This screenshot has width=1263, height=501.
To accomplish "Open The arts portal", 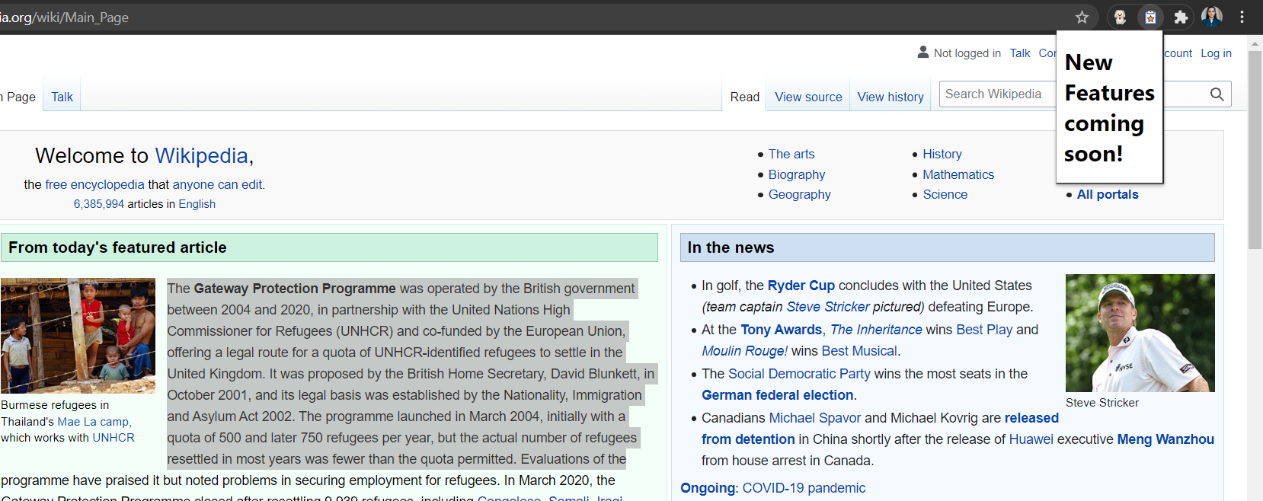I will tap(791, 154).
